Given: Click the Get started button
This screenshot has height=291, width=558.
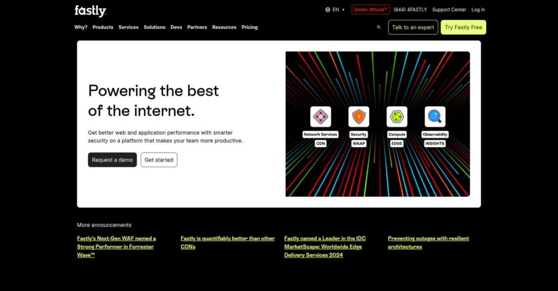Looking at the screenshot, I should [159, 160].
